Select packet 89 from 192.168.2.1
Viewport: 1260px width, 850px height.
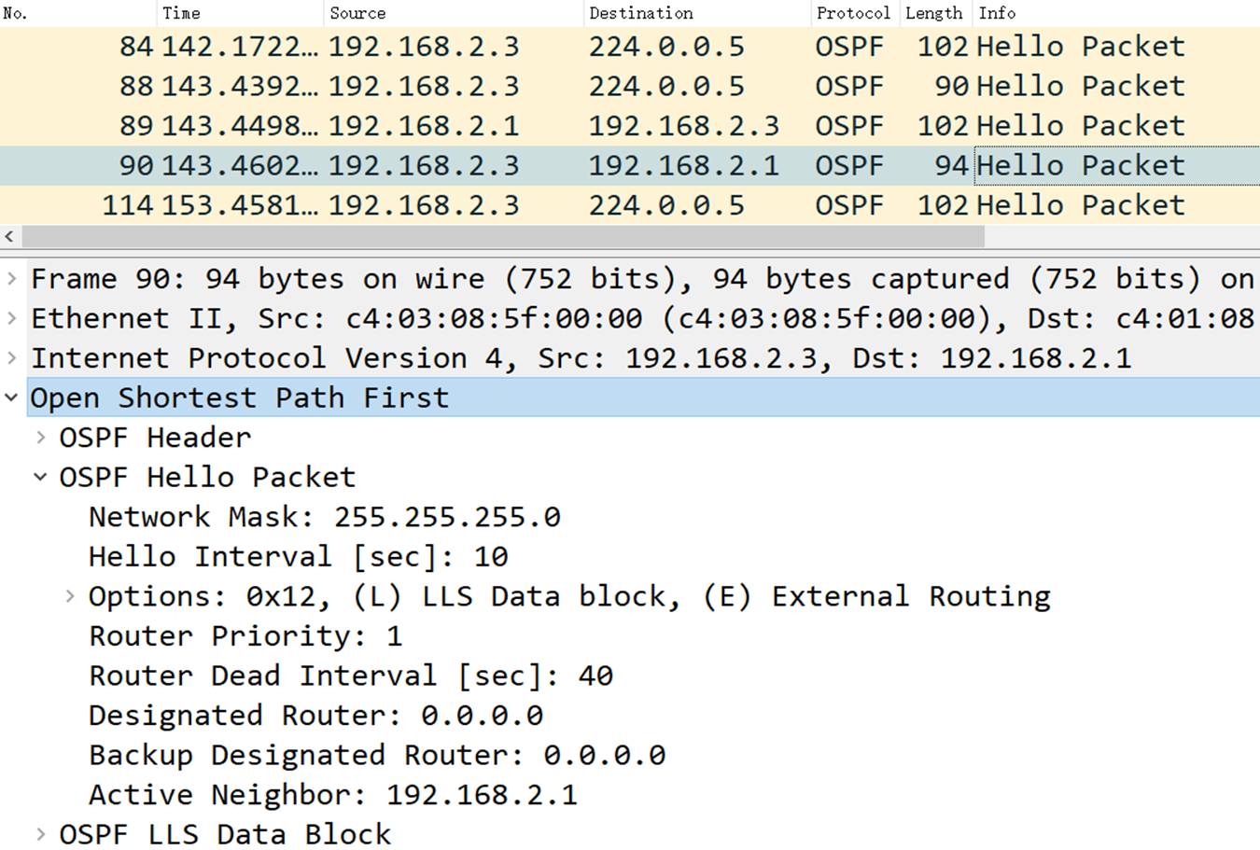[560, 126]
